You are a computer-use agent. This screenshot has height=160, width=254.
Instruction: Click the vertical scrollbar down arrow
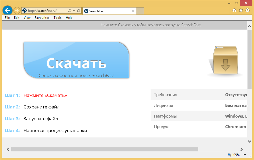pos(249,141)
